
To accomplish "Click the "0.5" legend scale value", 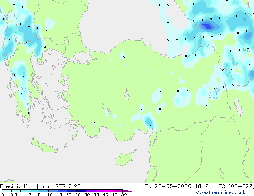I will pos(14,194).
